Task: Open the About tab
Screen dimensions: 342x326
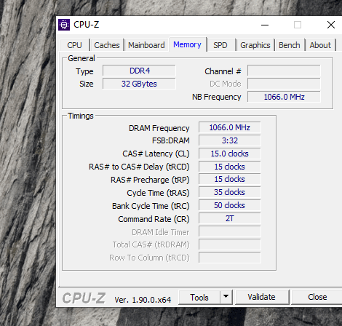Action: tap(320, 45)
